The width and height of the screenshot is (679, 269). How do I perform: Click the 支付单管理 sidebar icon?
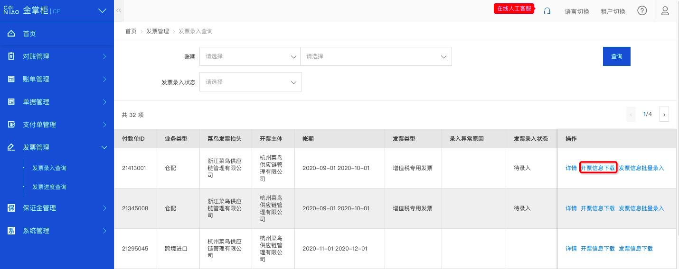pos(11,125)
